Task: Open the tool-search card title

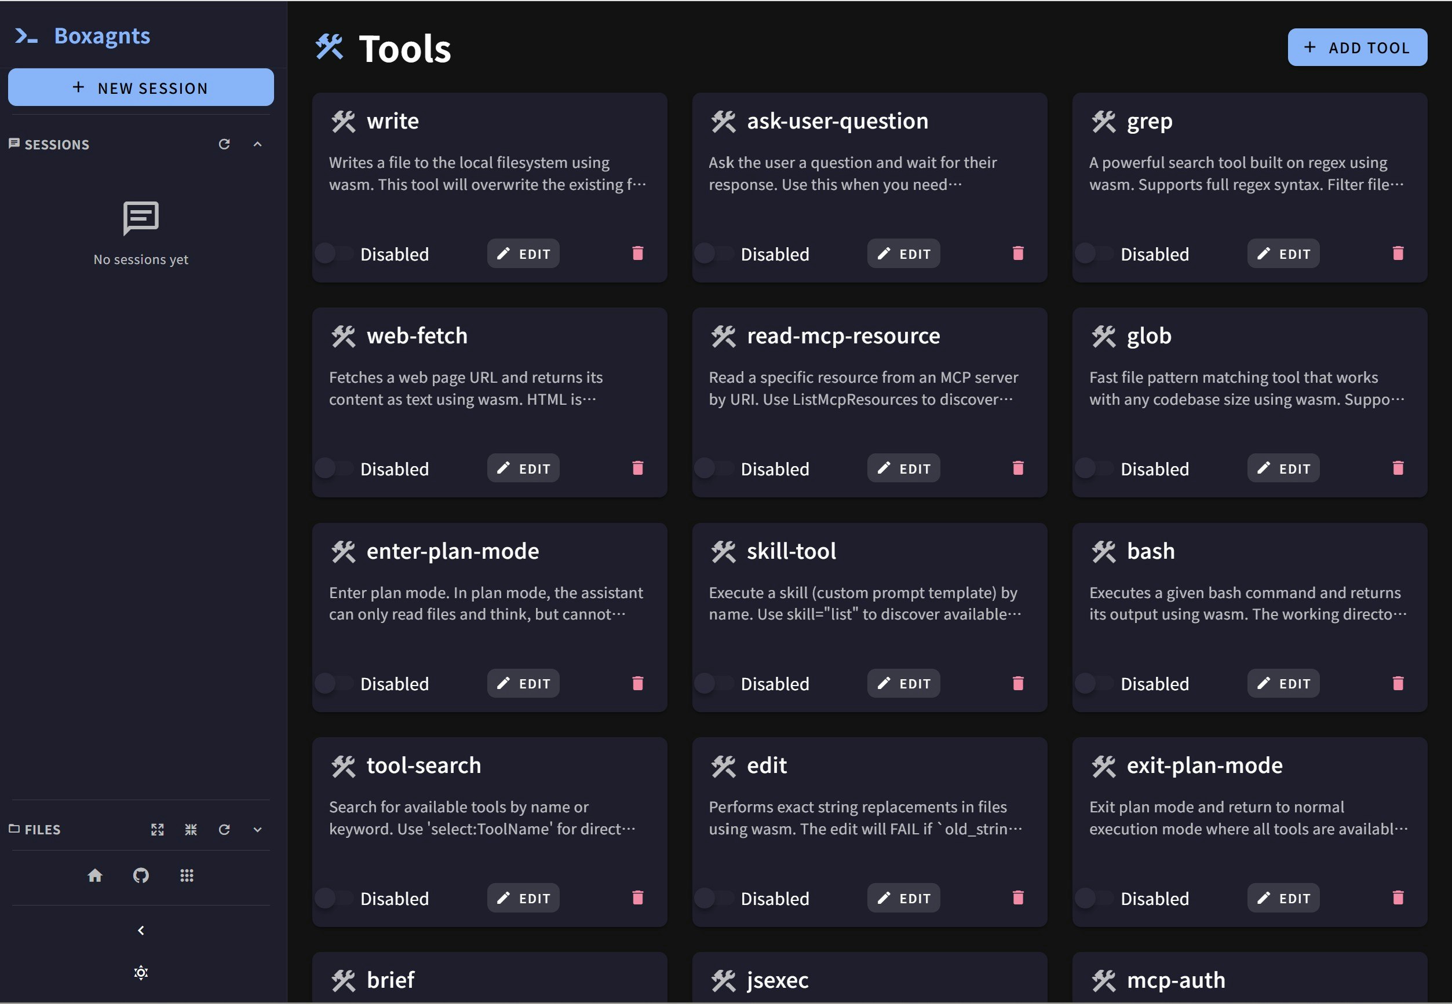Action: click(x=424, y=765)
